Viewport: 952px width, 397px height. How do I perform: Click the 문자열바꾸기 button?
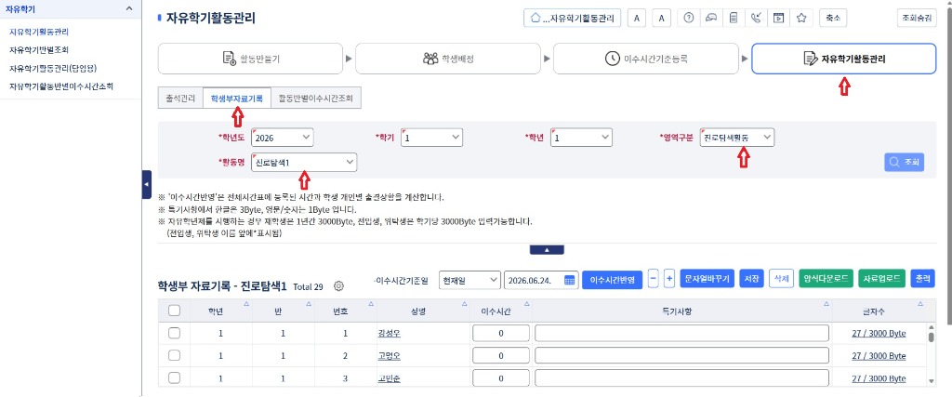point(707,279)
